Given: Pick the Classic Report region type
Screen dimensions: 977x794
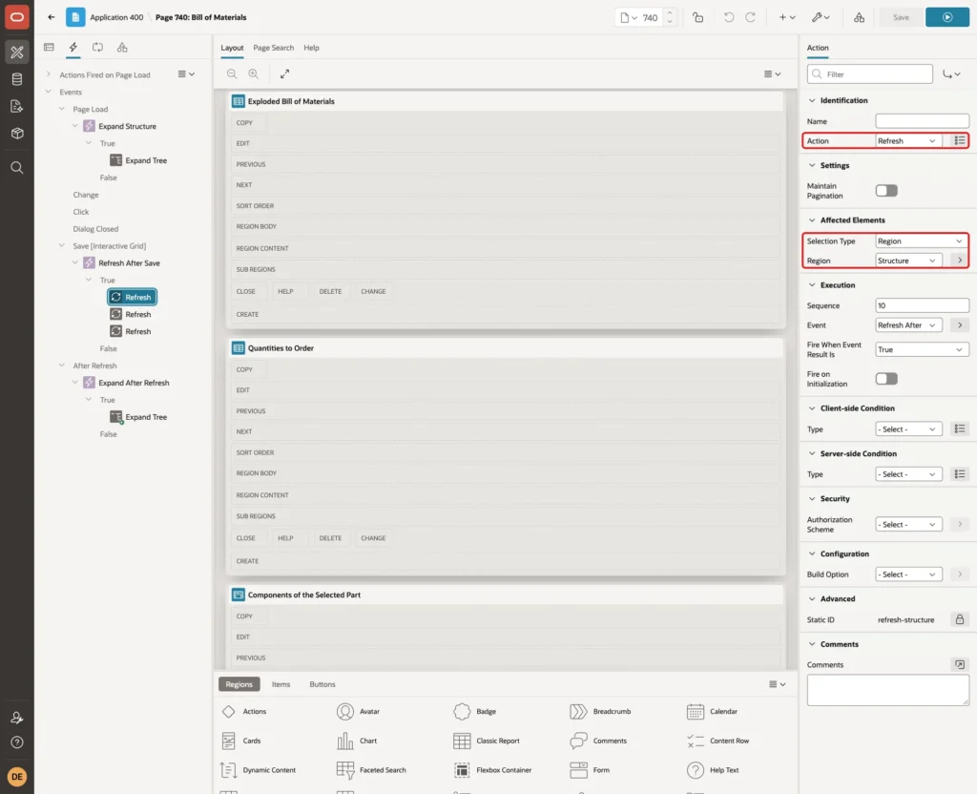Looking at the screenshot, I should coord(487,741).
